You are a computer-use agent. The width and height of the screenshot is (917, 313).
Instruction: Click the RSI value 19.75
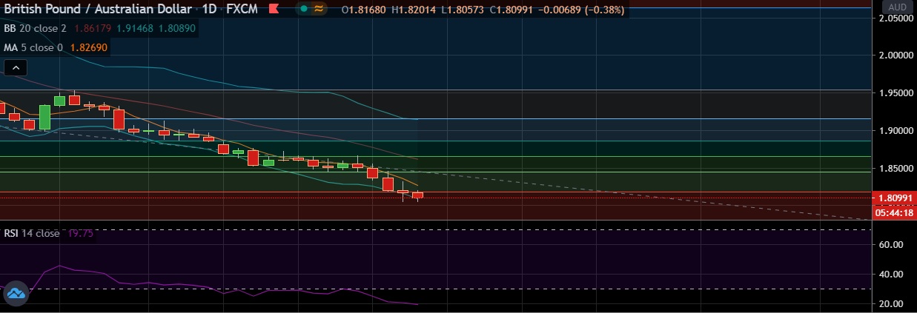[80, 233]
